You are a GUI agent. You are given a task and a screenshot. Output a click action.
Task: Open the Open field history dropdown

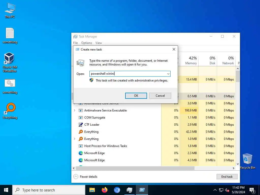pyautogui.click(x=168, y=74)
